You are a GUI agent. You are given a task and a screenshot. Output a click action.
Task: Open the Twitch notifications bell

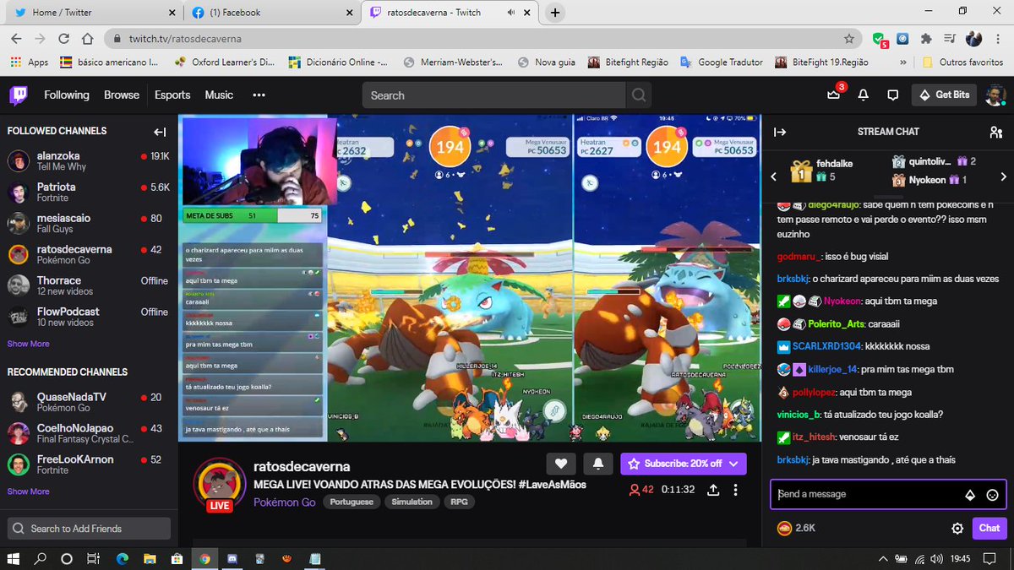coord(863,95)
